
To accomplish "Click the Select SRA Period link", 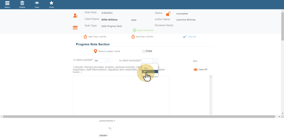I will [144, 30].
